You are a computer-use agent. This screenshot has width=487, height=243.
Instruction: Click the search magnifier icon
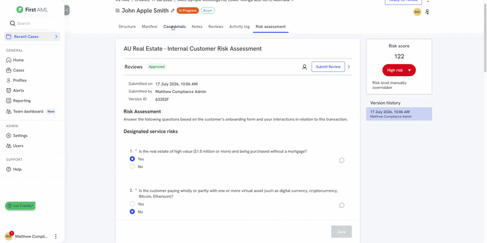[x=12, y=23]
